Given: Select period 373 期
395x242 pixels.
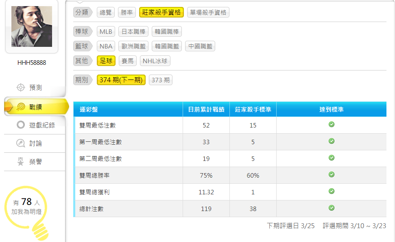Looking at the screenshot, I should [x=161, y=80].
